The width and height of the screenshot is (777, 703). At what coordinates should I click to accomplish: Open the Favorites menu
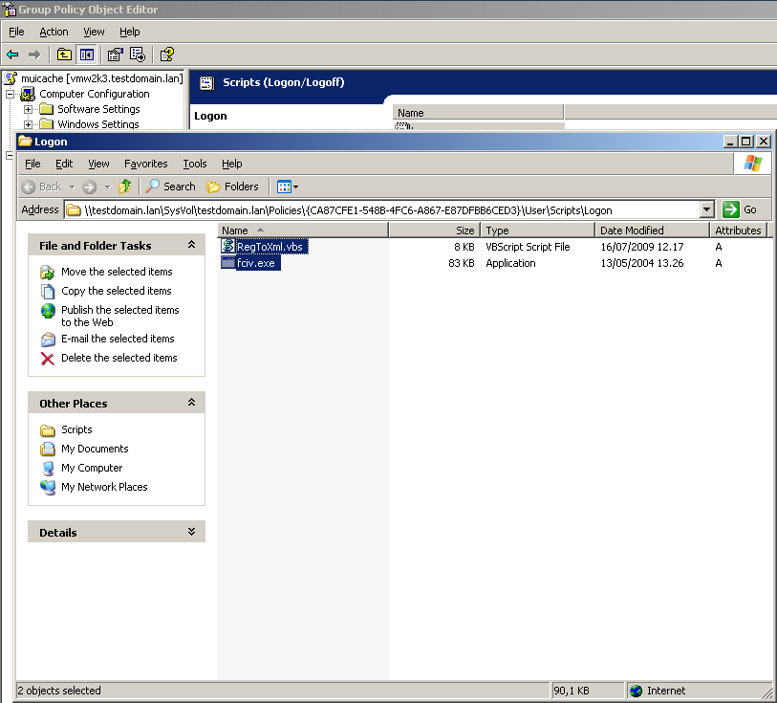click(x=145, y=164)
